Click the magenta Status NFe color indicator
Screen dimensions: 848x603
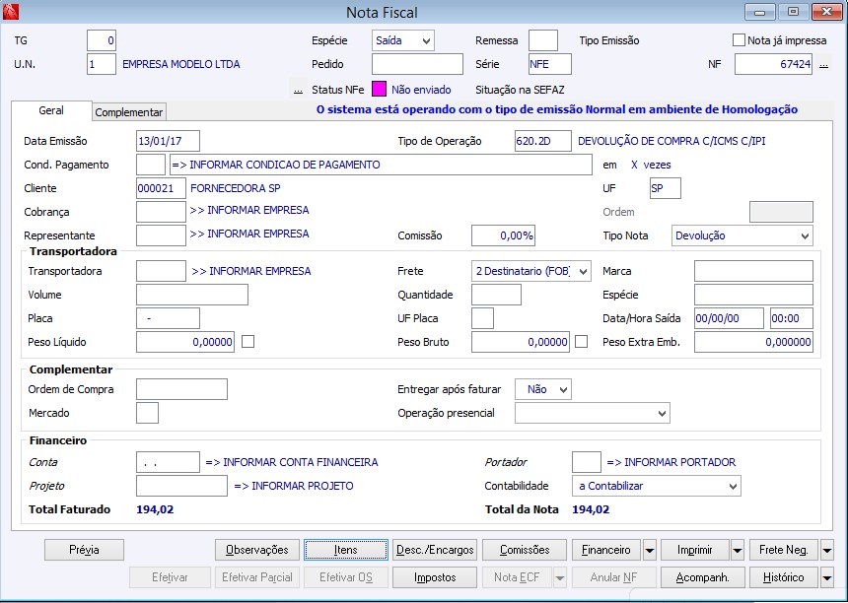pos(379,89)
